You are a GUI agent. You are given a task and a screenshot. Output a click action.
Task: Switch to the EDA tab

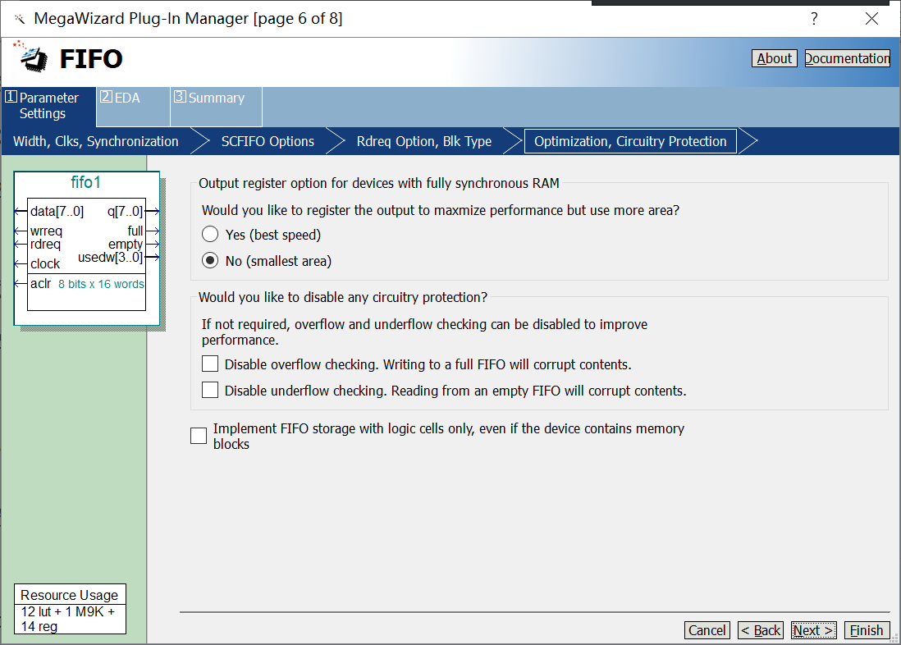133,106
